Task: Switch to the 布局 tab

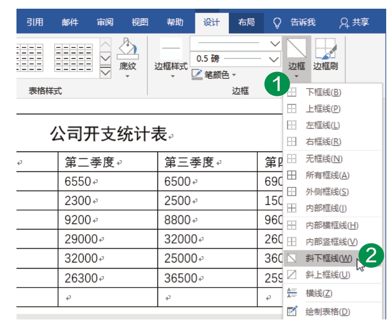Action: click(x=246, y=22)
